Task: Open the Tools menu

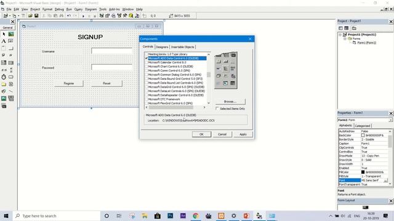Action: [x=103, y=9]
